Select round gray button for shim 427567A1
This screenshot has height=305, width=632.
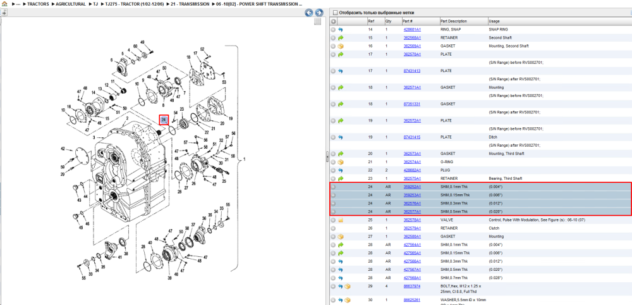333,270
